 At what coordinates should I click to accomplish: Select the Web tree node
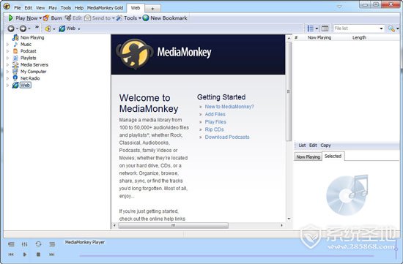coord(25,85)
